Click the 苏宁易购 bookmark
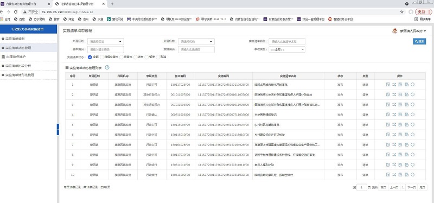Image resolution: width=434 pixels, height=203 pixels. 37,19
